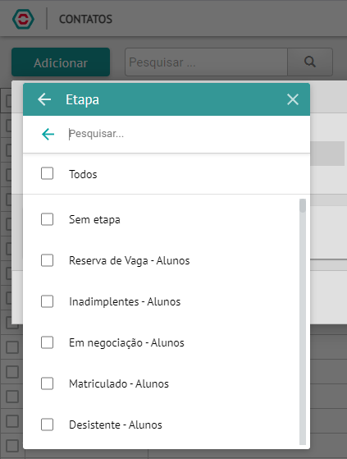This screenshot has width=347, height=459.
Task: Tick the Inadimplentes - Alunos checkbox
Action: tap(47, 301)
